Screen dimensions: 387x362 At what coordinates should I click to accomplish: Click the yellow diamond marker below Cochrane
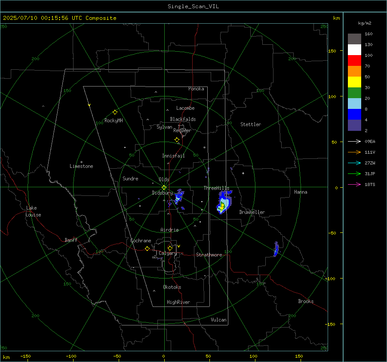147,249
